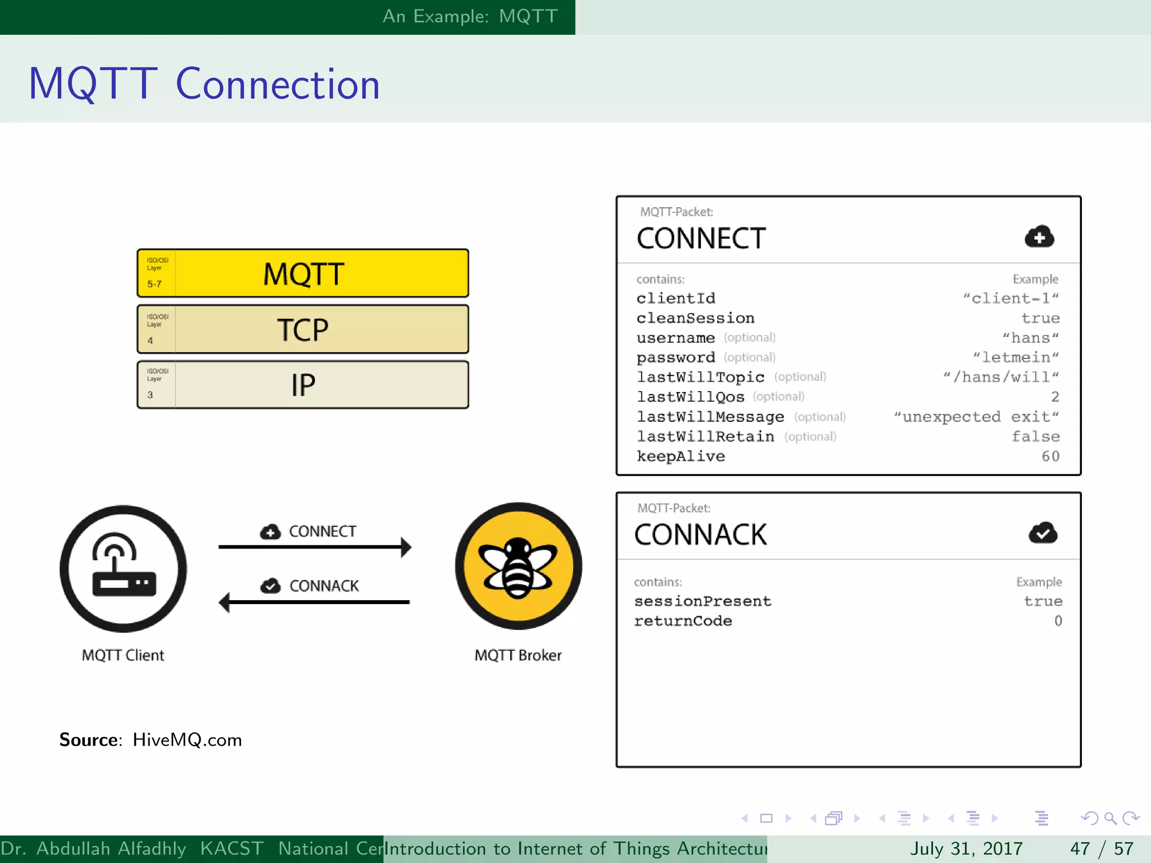Image resolution: width=1151 pixels, height=863 pixels.
Task: Click the 'HiveMQ.com' source text
Action: coord(187,740)
